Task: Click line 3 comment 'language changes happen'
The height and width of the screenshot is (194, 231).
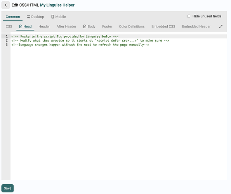Action: [80, 45]
